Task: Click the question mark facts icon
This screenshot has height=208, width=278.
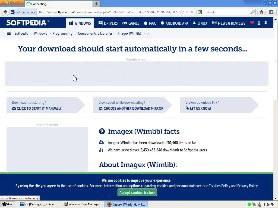Action: [102, 131]
